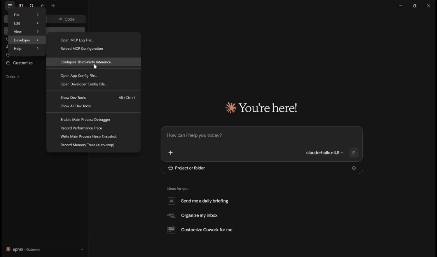This screenshot has width=437, height=257.
Task: Open the claude-haiku-4.5 model dropdown
Action: coord(325,152)
